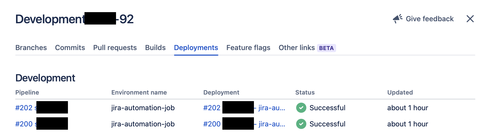Click about 1 hour in #200 row

pyautogui.click(x=408, y=124)
